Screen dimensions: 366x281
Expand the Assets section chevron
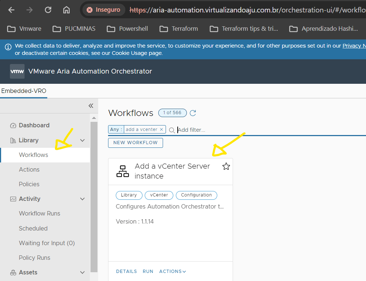pyautogui.click(x=82, y=273)
